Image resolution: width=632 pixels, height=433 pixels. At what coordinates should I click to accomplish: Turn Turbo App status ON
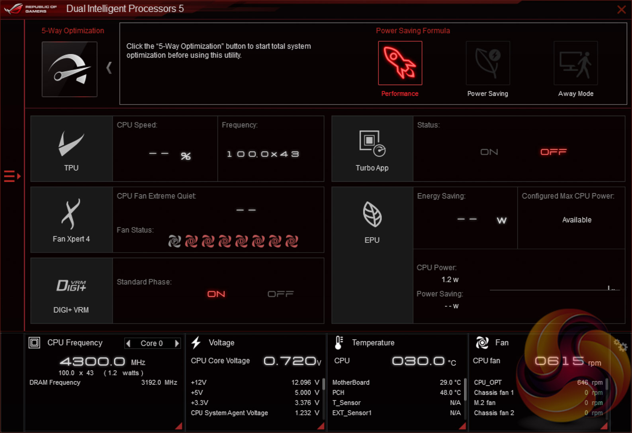point(489,152)
